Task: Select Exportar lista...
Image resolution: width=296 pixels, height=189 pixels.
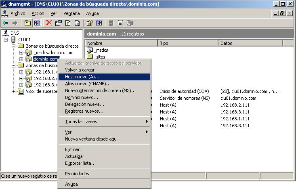Action: (x=105, y=163)
